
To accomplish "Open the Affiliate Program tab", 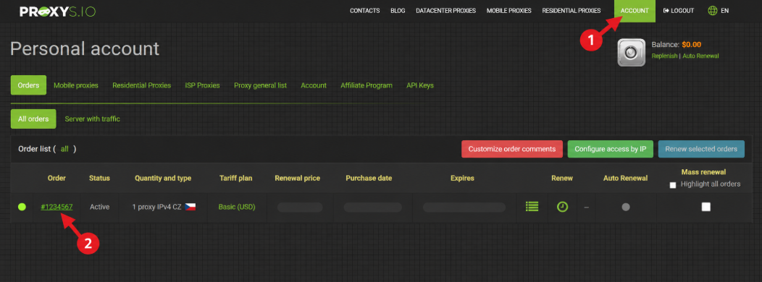I will [x=367, y=85].
